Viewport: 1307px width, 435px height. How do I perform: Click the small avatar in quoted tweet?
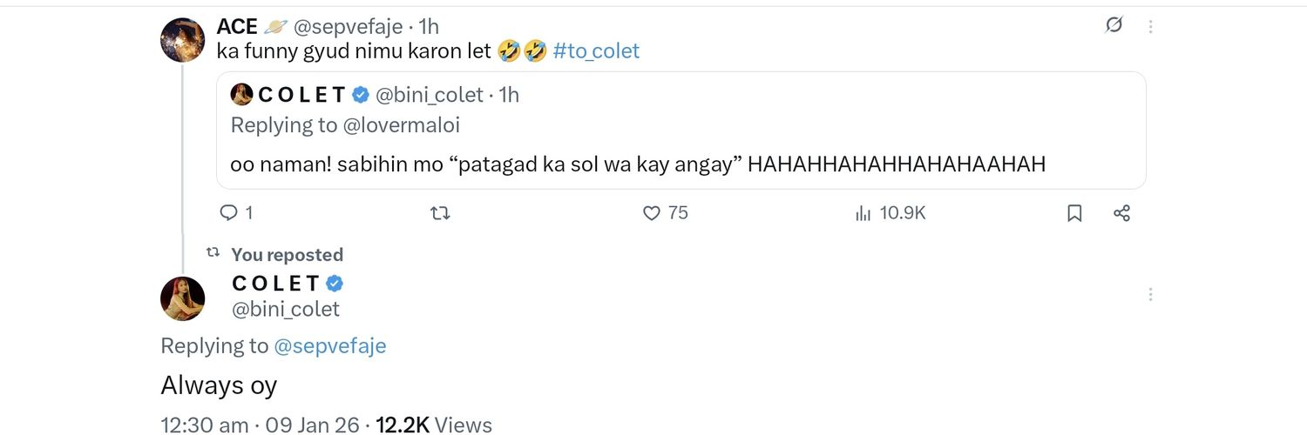tap(241, 94)
